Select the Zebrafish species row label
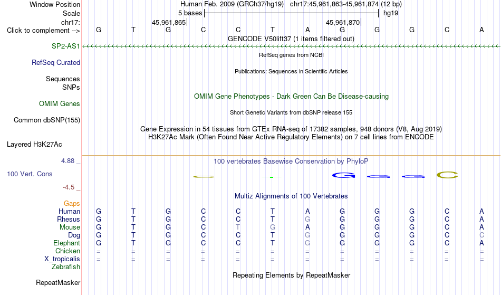The image size is (501, 295). 66,267
